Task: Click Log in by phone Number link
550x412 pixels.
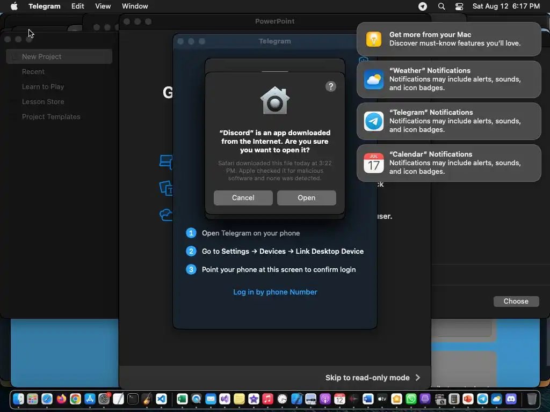Action: click(275, 292)
